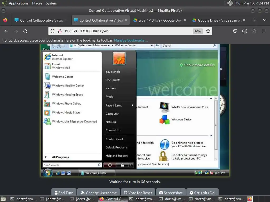Click Show Desktop quick launch icon
The width and height of the screenshot is (270, 202).
(x=63, y=173)
